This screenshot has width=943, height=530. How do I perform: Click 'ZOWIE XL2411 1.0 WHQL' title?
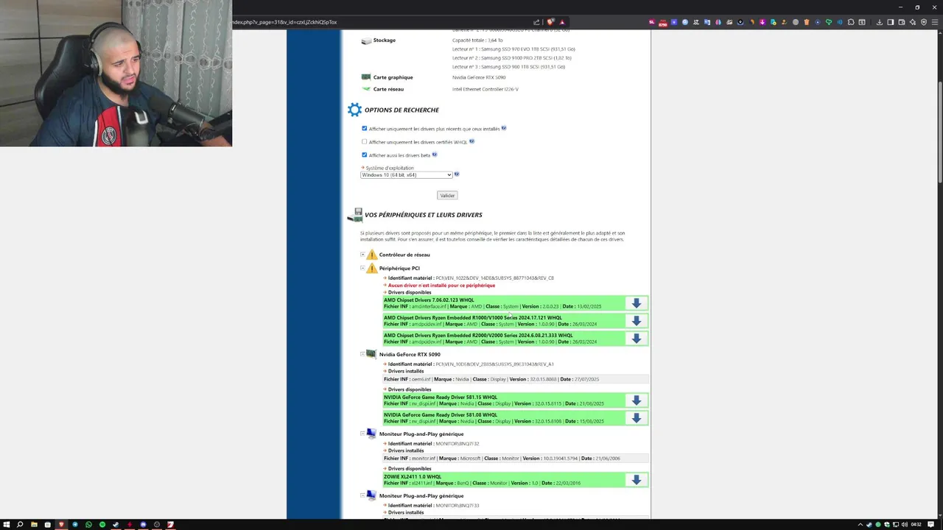tap(413, 477)
